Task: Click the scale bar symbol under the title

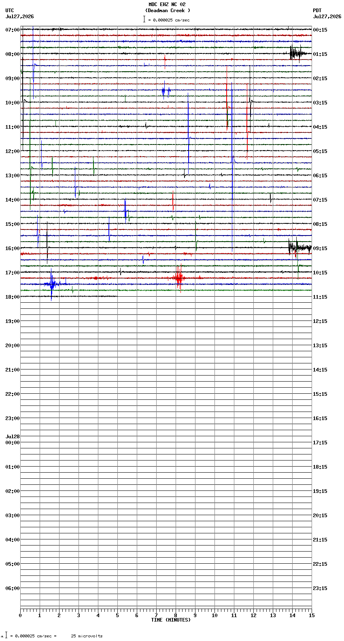Action: (144, 19)
